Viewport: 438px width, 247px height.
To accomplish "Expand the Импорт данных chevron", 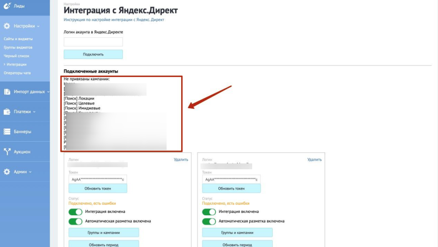I will coord(48,92).
